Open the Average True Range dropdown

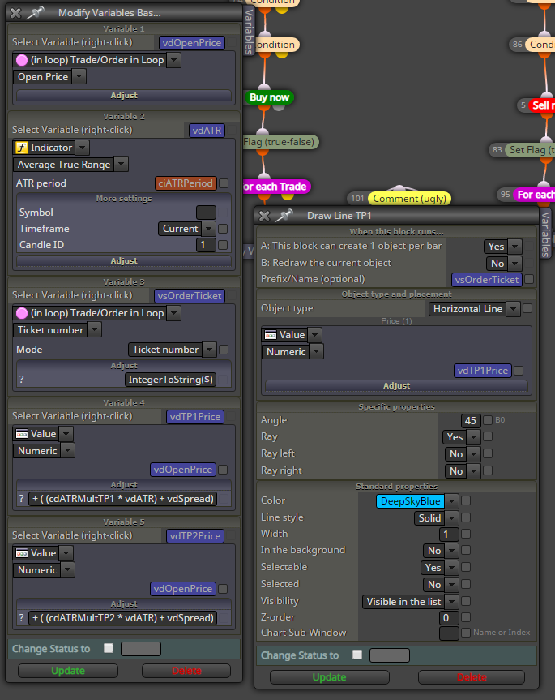tap(122, 165)
